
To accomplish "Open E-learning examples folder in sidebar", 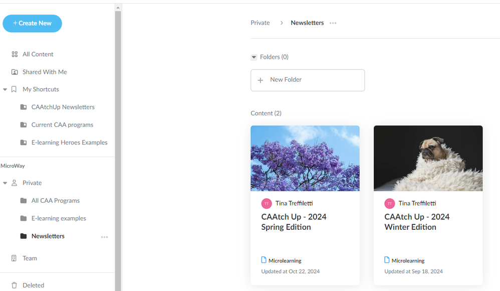I will point(59,218).
